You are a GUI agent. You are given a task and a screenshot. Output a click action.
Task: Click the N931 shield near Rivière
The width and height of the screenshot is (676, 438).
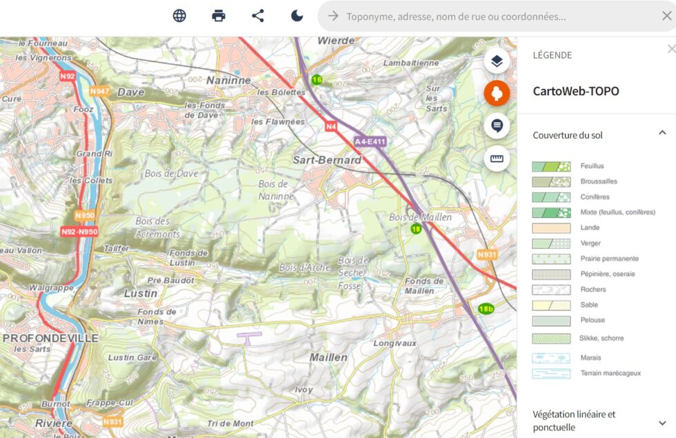pos(112,421)
